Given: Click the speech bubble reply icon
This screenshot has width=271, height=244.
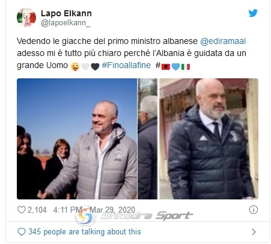Looking at the screenshot, I should click(22, 232).
